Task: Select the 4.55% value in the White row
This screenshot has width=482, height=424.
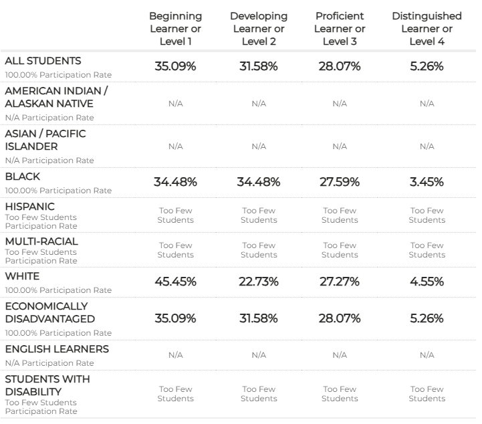Action: [x=427, y=282]
